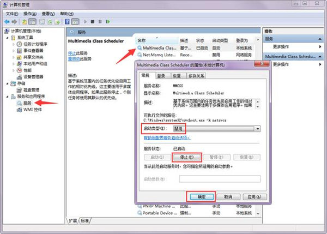Screen dimensions: 327x234
Task: Sort by the 启动类型 column header
Action: [220, 40]
